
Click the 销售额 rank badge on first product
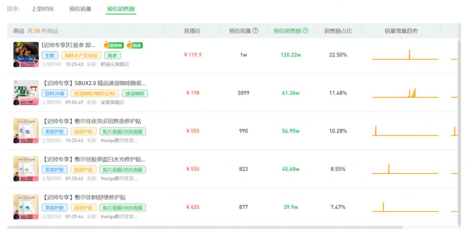click(x=113, y=45)
